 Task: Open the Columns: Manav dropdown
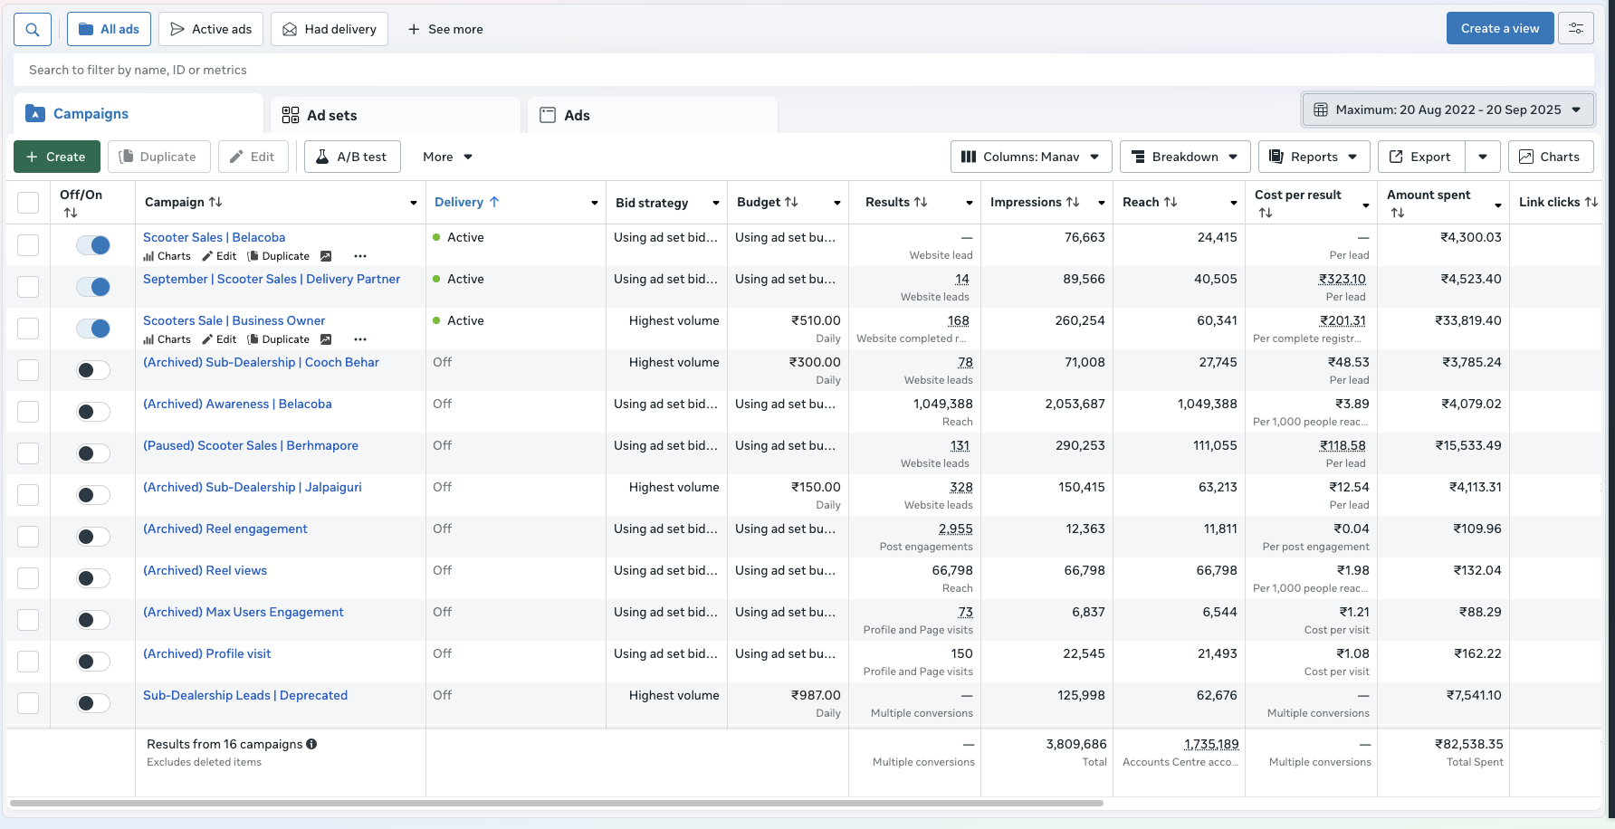(x=1030, y=157)
